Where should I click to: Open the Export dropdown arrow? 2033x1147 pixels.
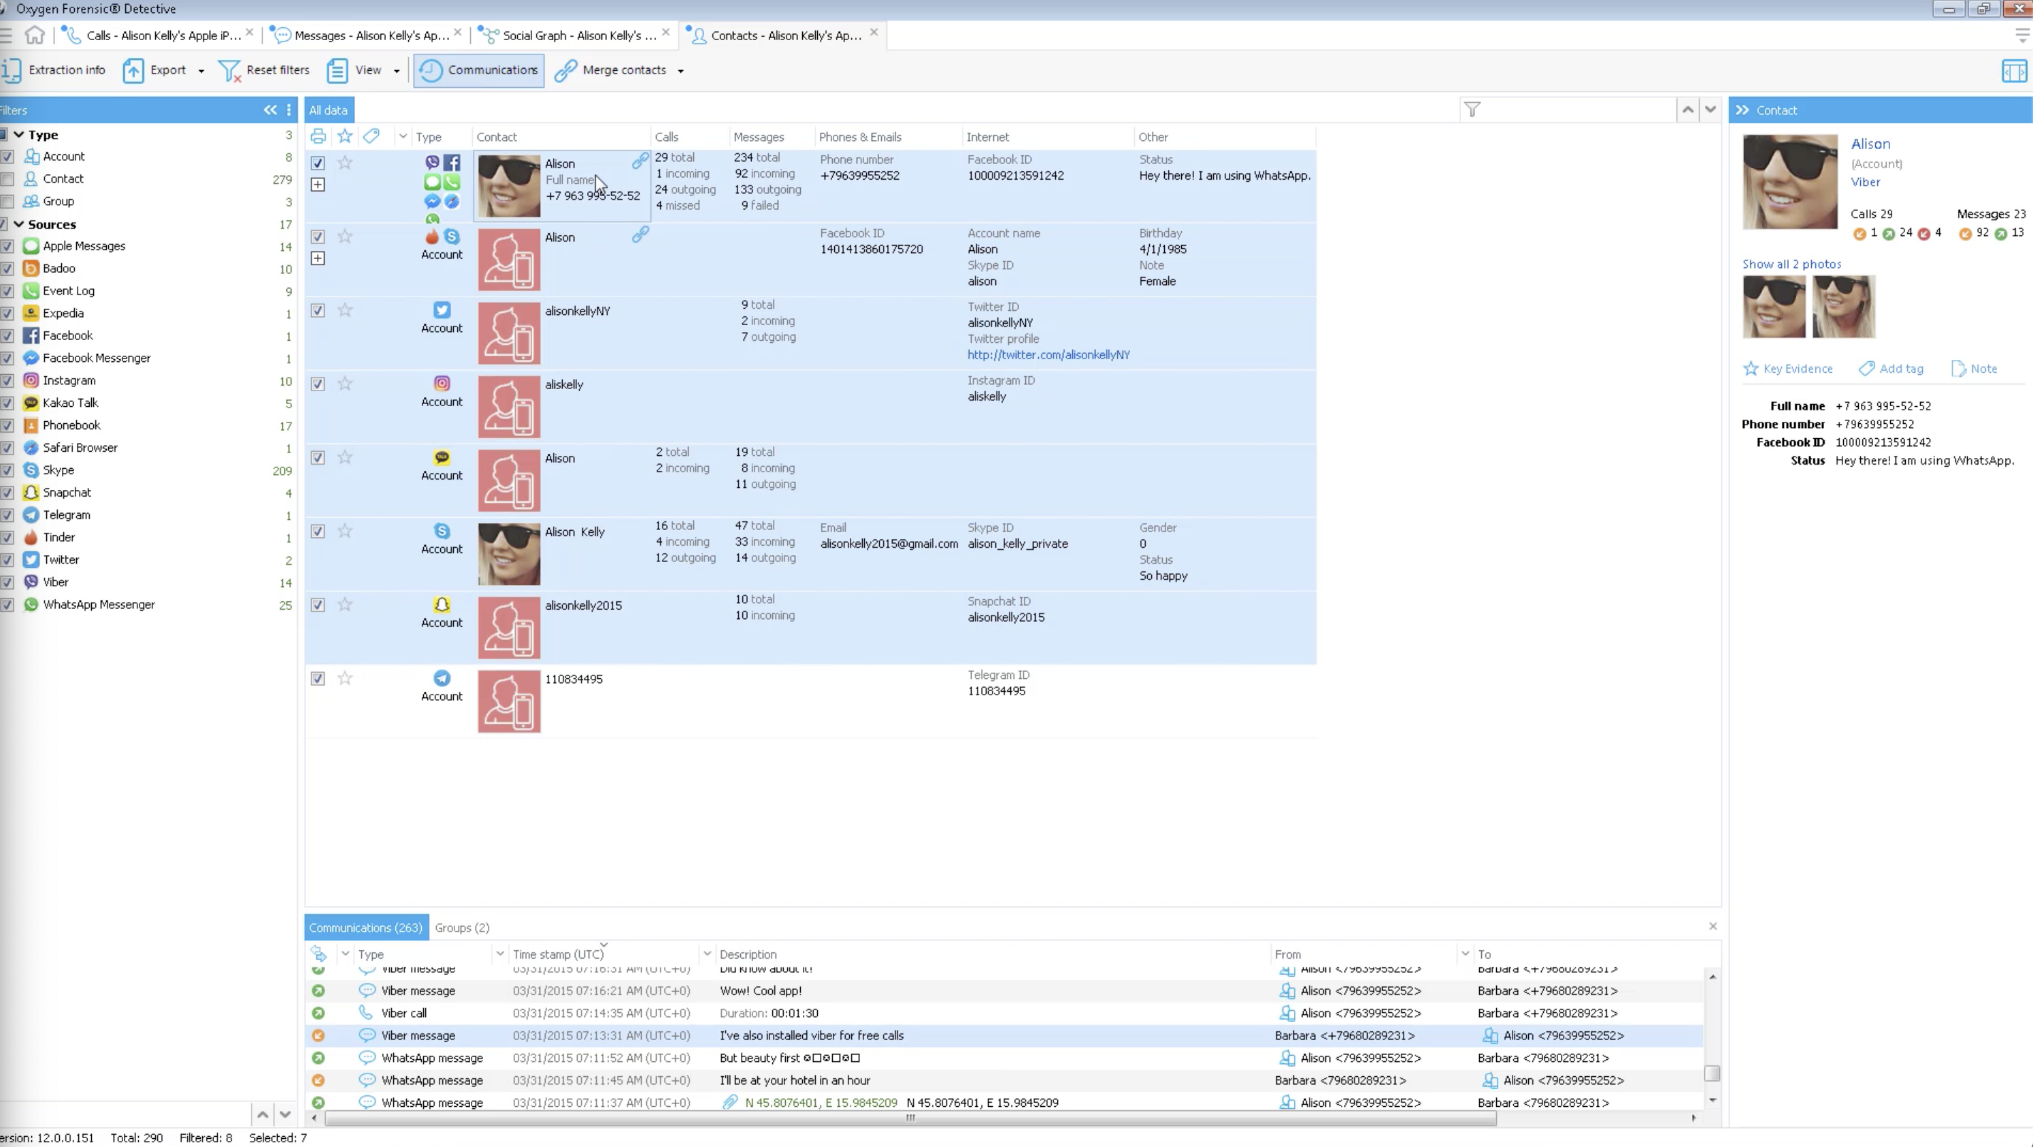pyautogui.click(x=201, y=70)
